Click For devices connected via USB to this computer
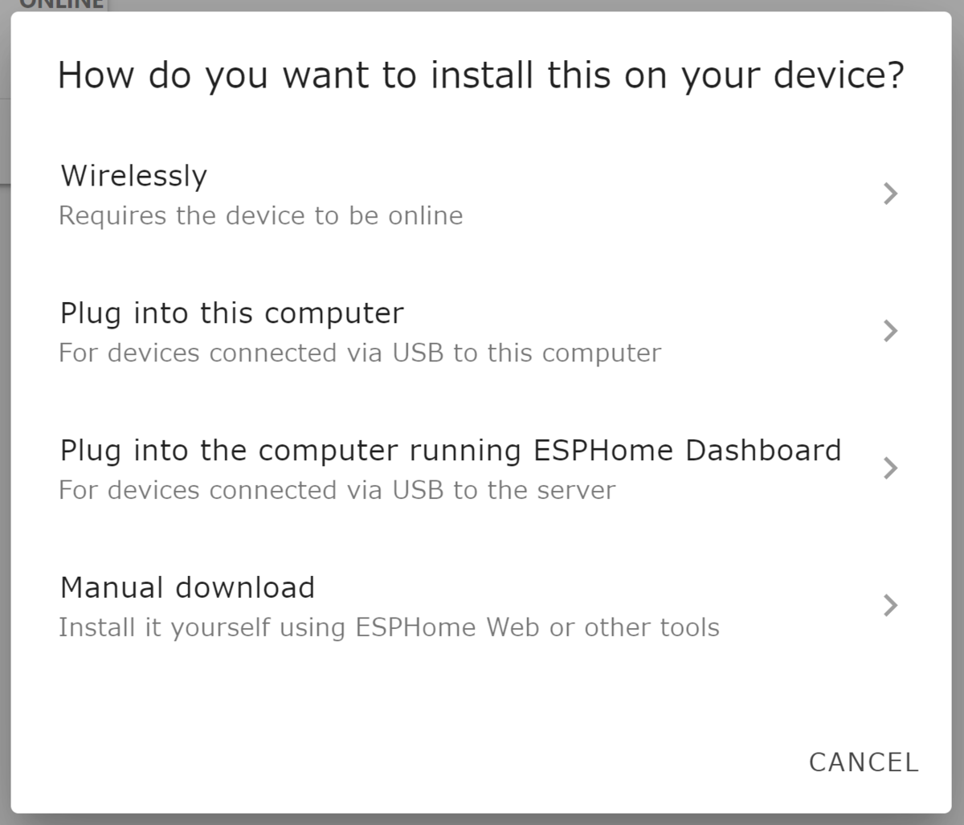964x825 pixels. coord(360,353)
